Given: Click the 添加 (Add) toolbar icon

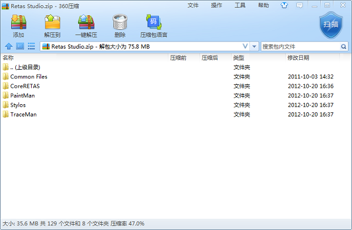Looking at the screenshot, I should tap(19, 22).
